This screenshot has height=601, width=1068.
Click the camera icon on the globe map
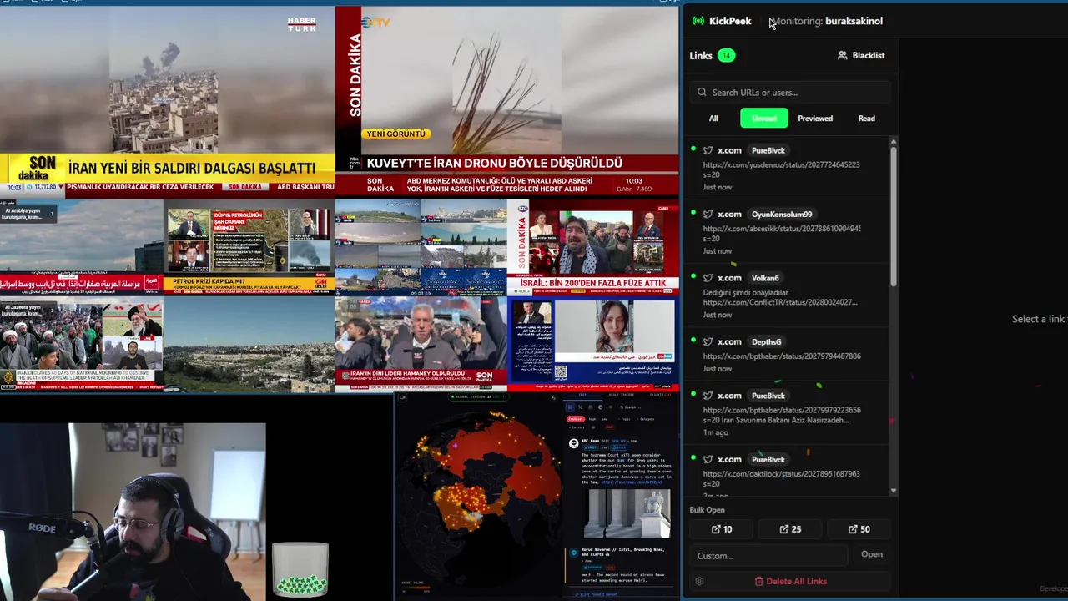pos(402,397)
